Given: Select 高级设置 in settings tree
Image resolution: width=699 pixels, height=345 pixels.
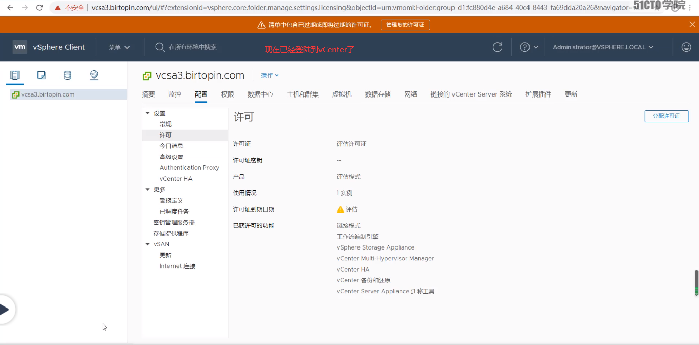Looking at the screenshot, I should (x=172, y=157).
